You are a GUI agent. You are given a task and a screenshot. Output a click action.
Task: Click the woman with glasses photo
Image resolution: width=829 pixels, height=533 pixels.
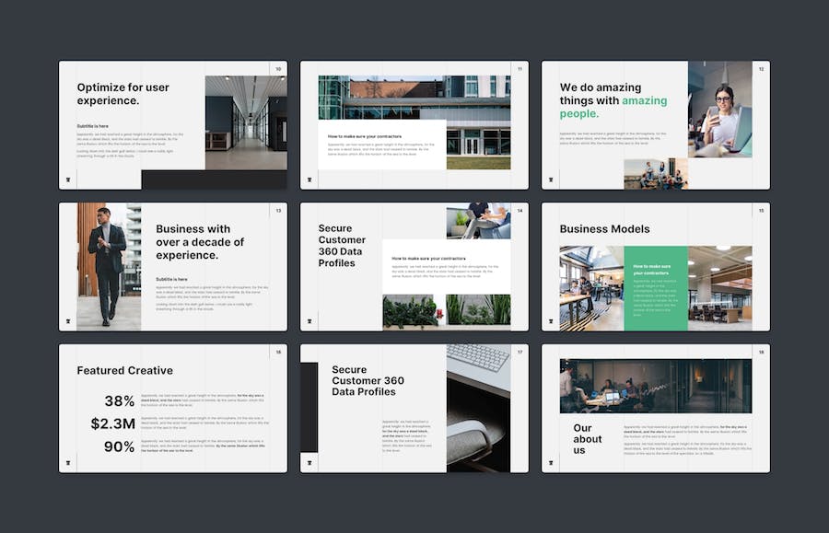click(719, 109)
